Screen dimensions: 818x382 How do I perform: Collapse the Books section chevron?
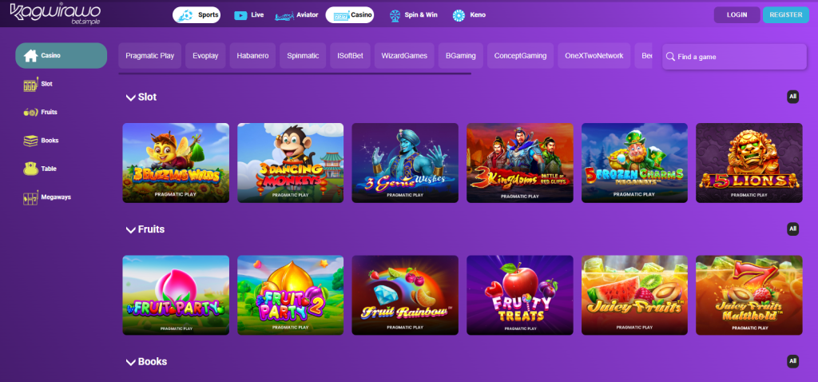(131, 362)
